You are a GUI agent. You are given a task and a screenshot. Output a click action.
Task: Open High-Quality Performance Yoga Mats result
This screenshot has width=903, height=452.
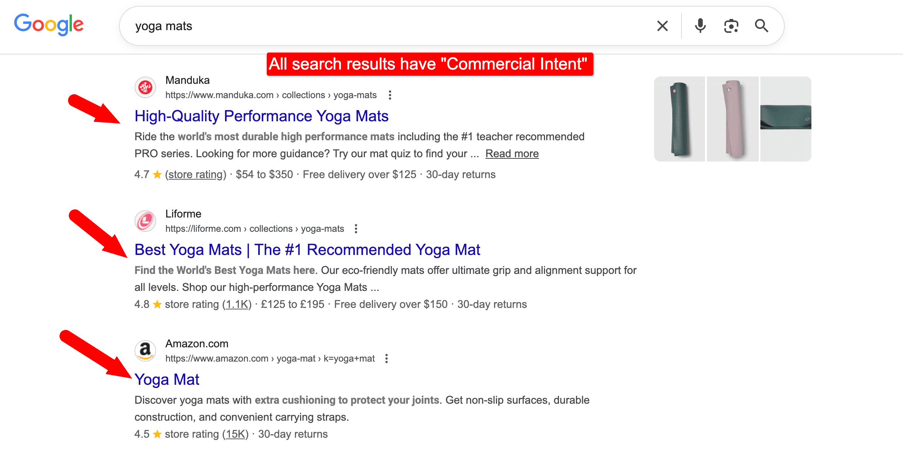(x=261, y=116)
